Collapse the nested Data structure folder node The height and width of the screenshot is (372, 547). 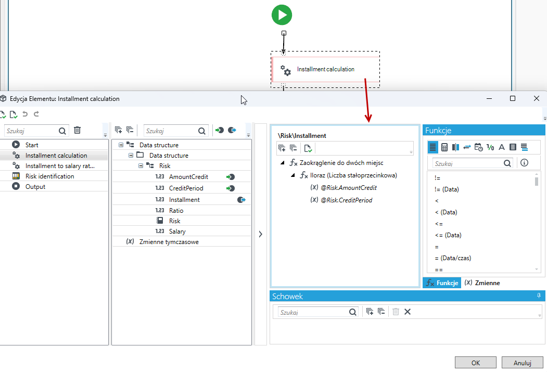pyautogui.click(x=131, y=156)
